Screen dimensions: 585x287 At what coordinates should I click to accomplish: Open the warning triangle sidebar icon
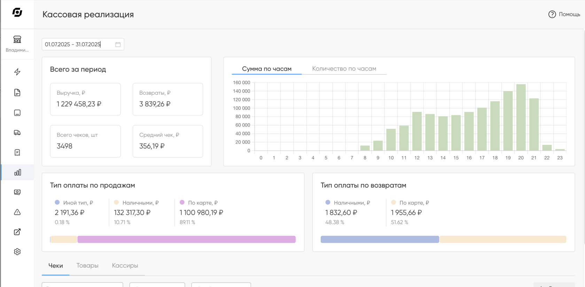click(17, 212)
